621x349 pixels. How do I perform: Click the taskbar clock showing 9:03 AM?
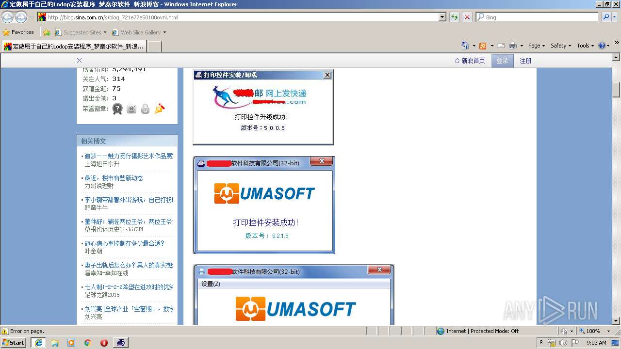(x=596, y=343)
